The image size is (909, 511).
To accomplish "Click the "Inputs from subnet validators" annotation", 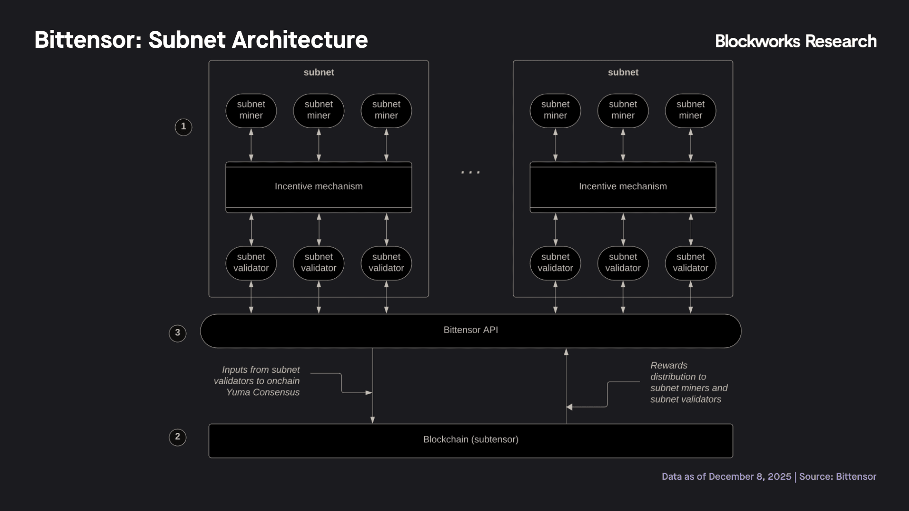I will pyautogui.click(x=257, y=381).
